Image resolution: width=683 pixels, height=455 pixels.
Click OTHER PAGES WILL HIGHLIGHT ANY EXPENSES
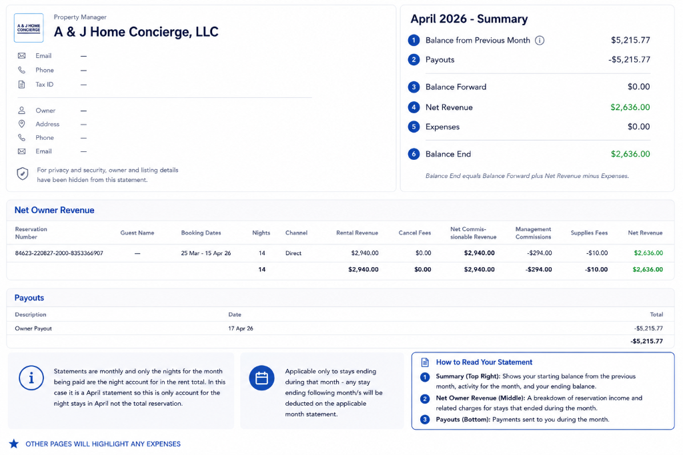(103, 444)
